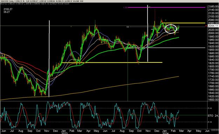Click the 2000.00 price axis label
Image resolution: width=219 pixels, height=134 pixels.
pos(213,33)
